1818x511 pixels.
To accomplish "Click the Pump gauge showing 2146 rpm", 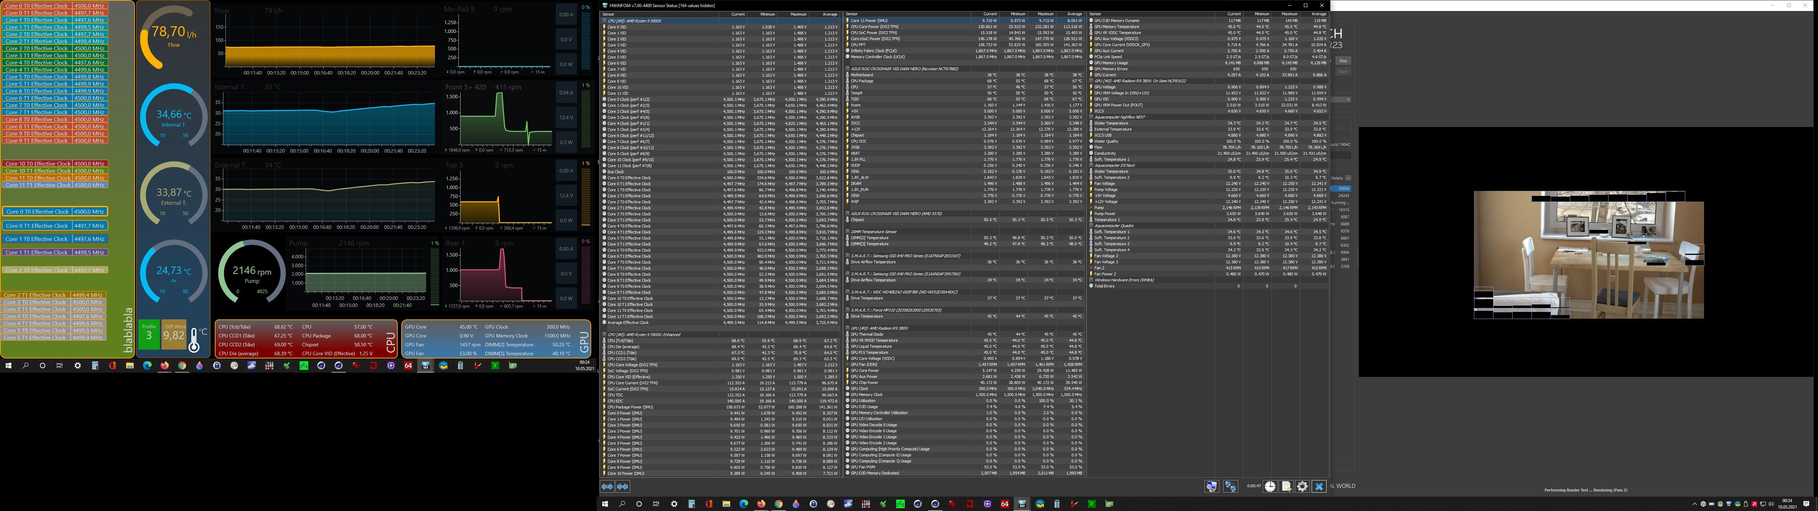I will (251, 273).
